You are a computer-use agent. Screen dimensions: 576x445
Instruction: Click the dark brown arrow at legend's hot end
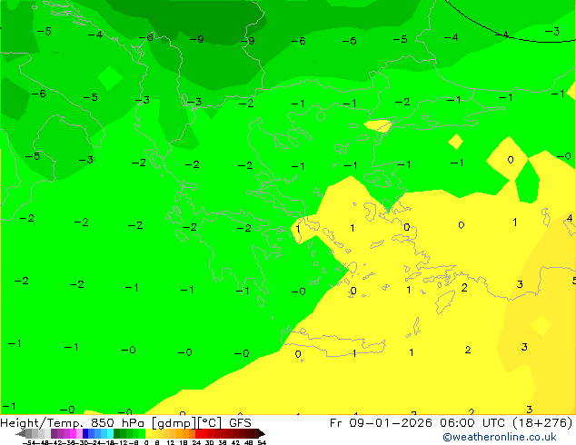click(261, 433)
